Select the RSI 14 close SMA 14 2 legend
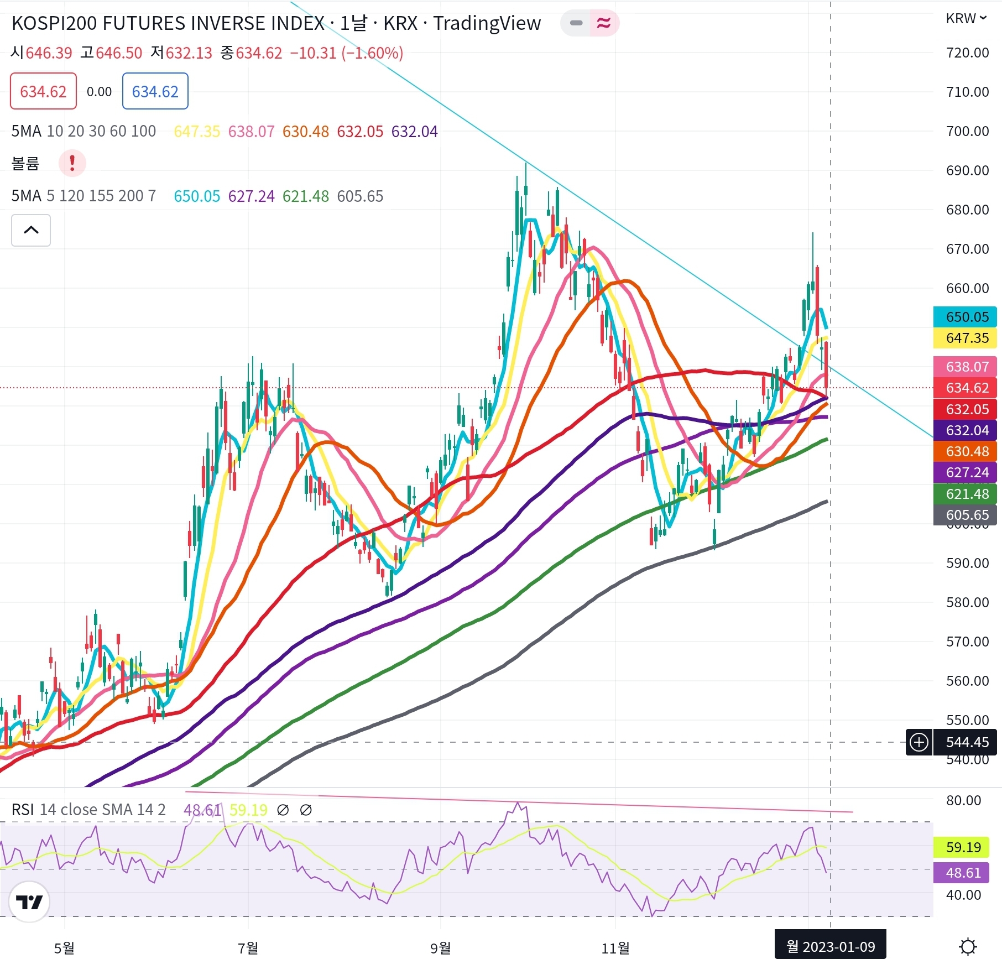 click(88, 810)
